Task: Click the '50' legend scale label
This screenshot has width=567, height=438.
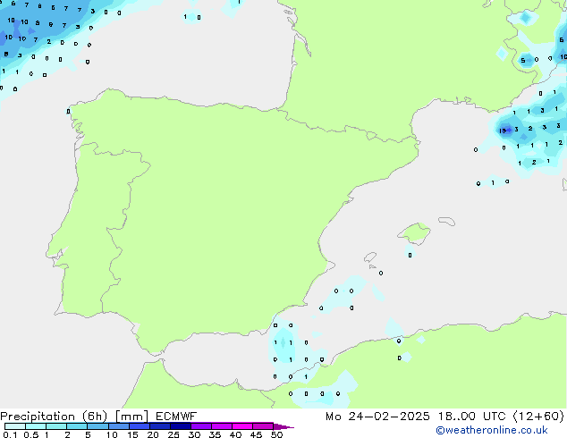Action: point(276,434)
